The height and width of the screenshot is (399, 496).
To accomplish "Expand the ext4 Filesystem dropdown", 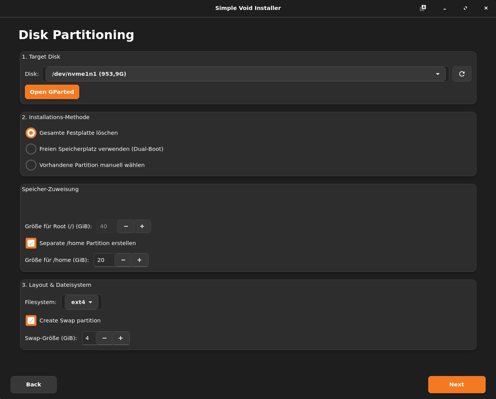I will 82,302.
